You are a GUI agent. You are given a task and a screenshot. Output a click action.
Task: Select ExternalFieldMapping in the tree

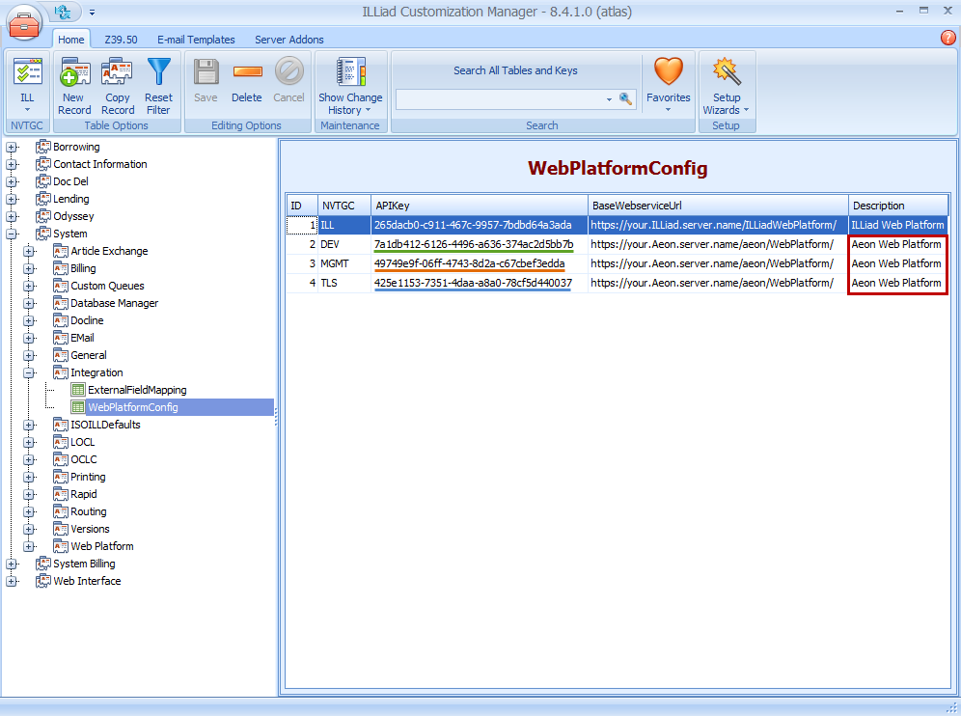tap(136, 390)
